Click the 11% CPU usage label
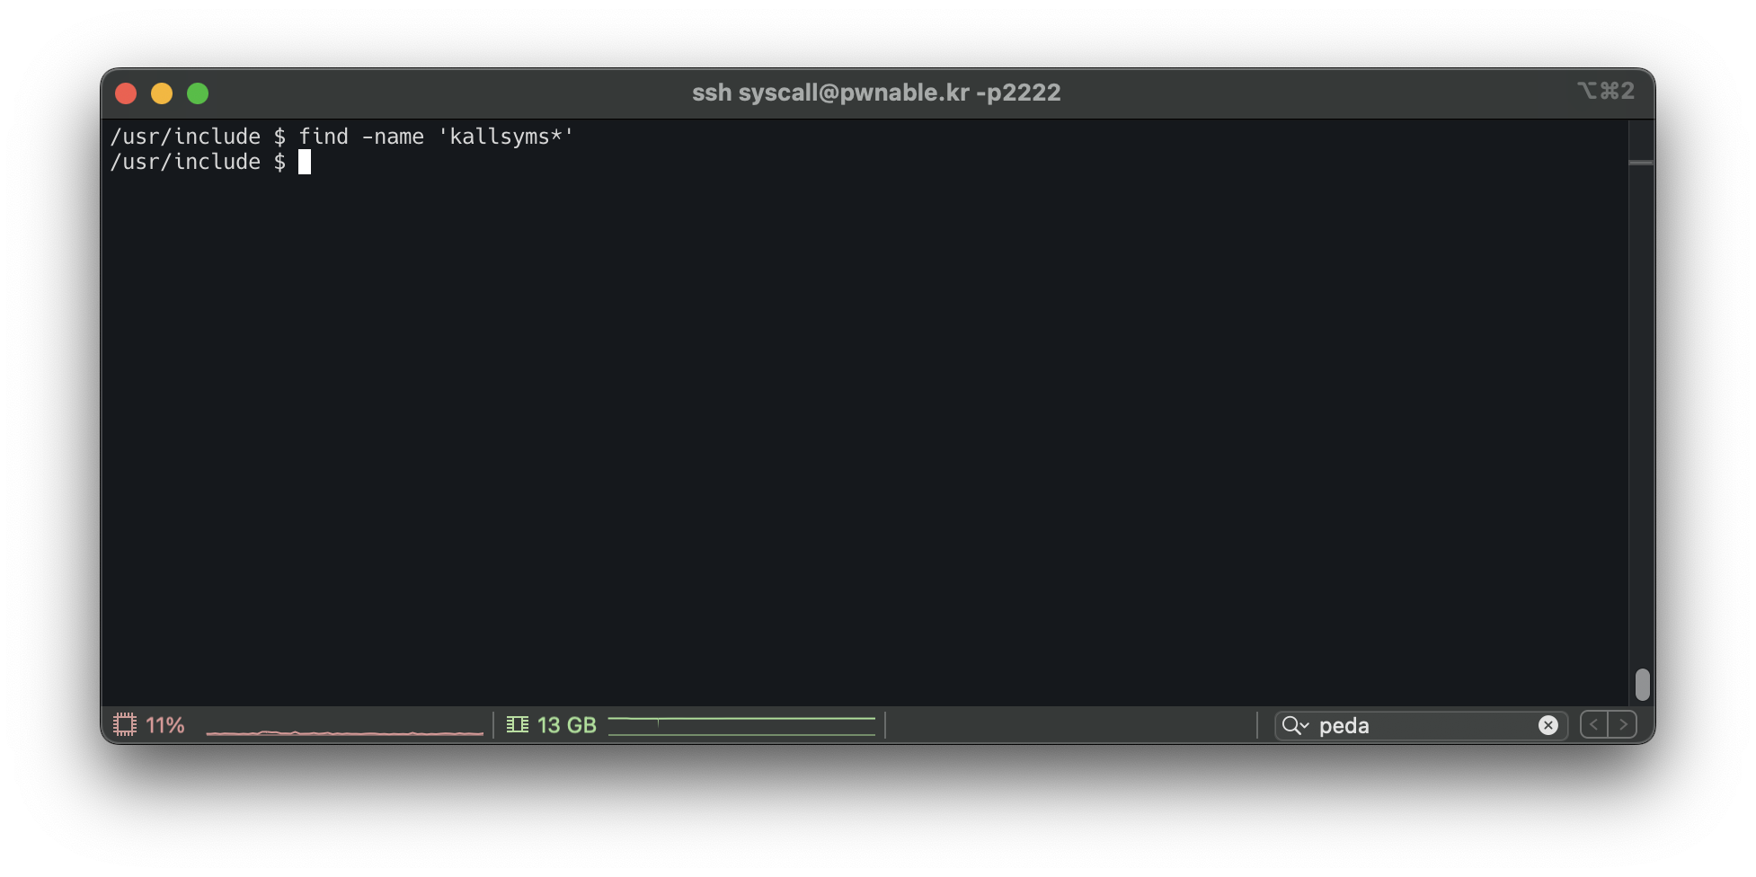1756x877 pixels. point(165,725)
